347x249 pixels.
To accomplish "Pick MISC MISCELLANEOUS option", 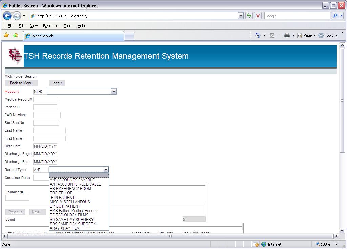I will [79, 202].
